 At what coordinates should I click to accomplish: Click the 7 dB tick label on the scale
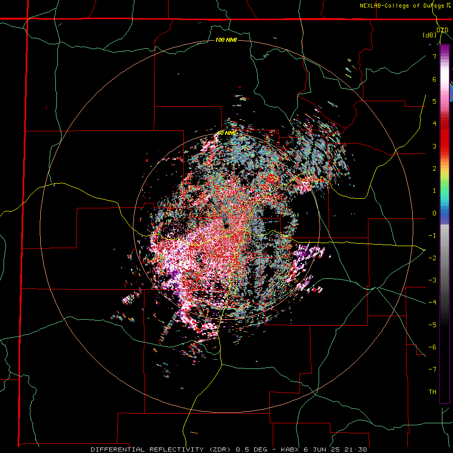434,56
